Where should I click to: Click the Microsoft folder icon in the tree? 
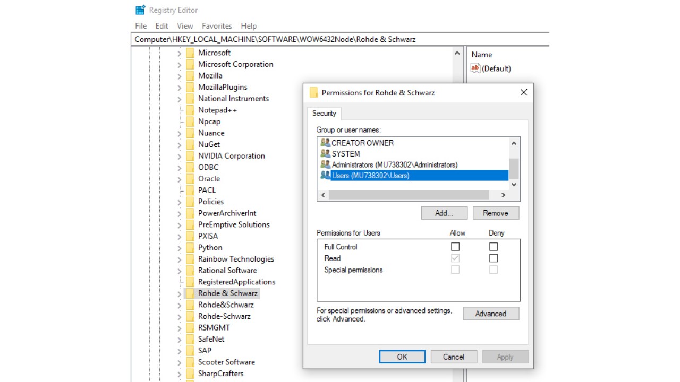coord(190,53)
